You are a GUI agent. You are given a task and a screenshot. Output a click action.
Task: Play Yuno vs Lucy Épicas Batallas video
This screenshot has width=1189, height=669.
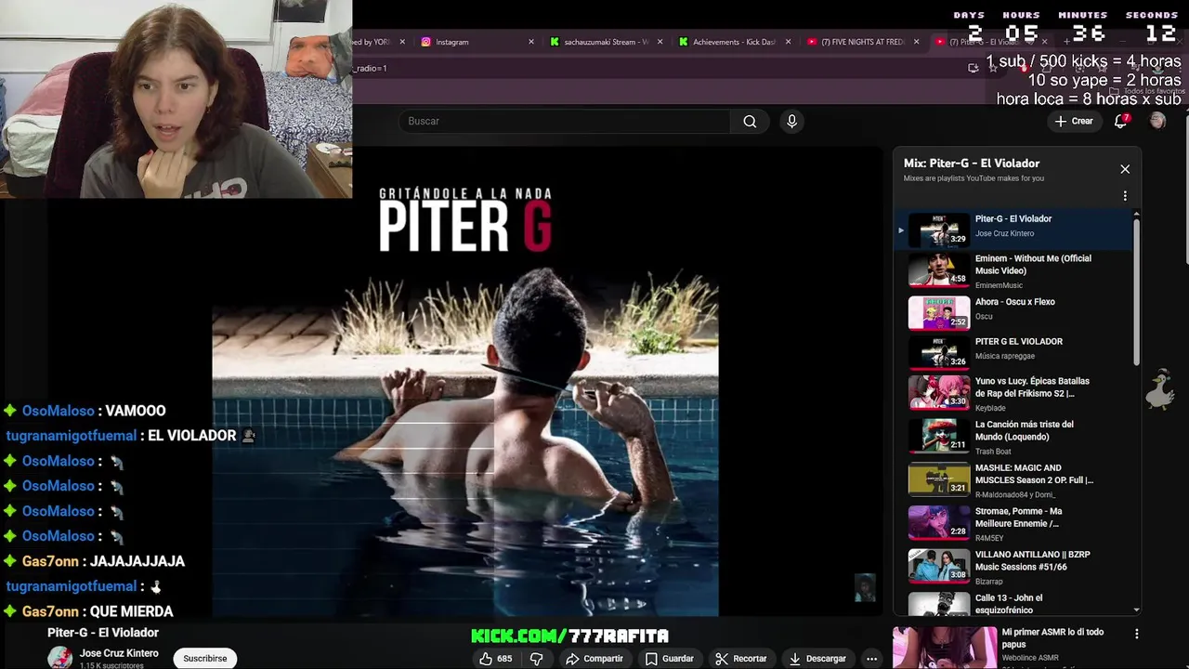pos(1014,393)
